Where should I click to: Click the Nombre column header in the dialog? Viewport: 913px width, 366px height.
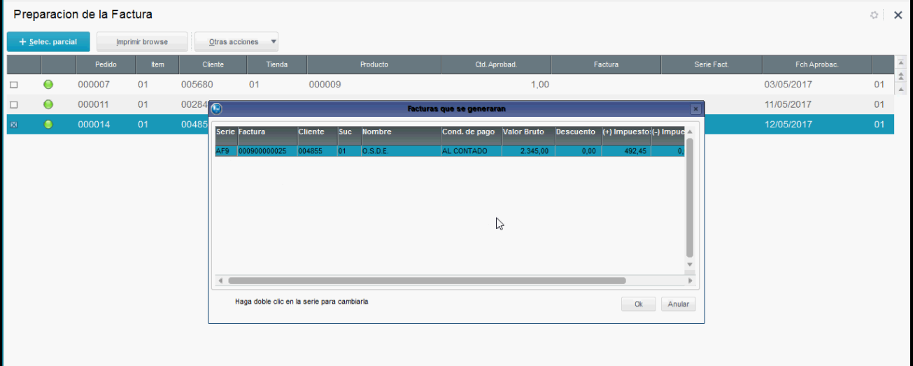point(401,135)
